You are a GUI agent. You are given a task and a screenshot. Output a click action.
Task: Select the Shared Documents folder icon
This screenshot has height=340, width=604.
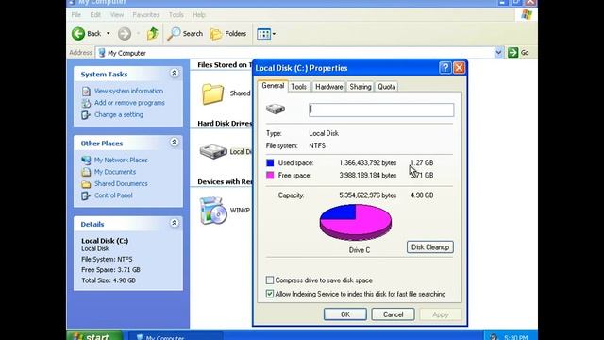click(212, 93)
